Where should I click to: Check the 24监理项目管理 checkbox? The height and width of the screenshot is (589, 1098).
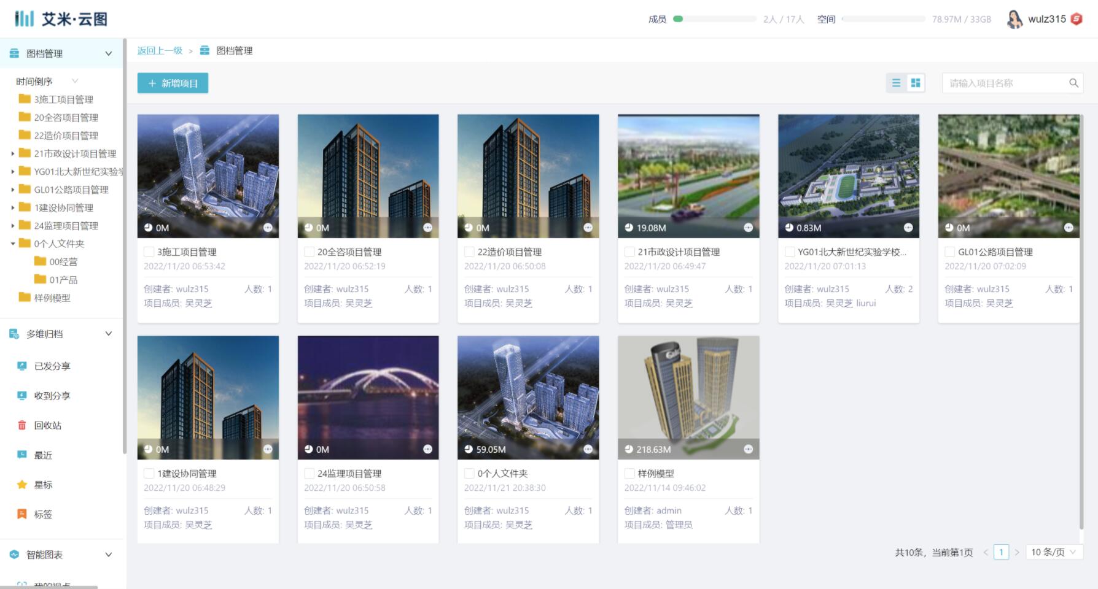click(309, 473)
